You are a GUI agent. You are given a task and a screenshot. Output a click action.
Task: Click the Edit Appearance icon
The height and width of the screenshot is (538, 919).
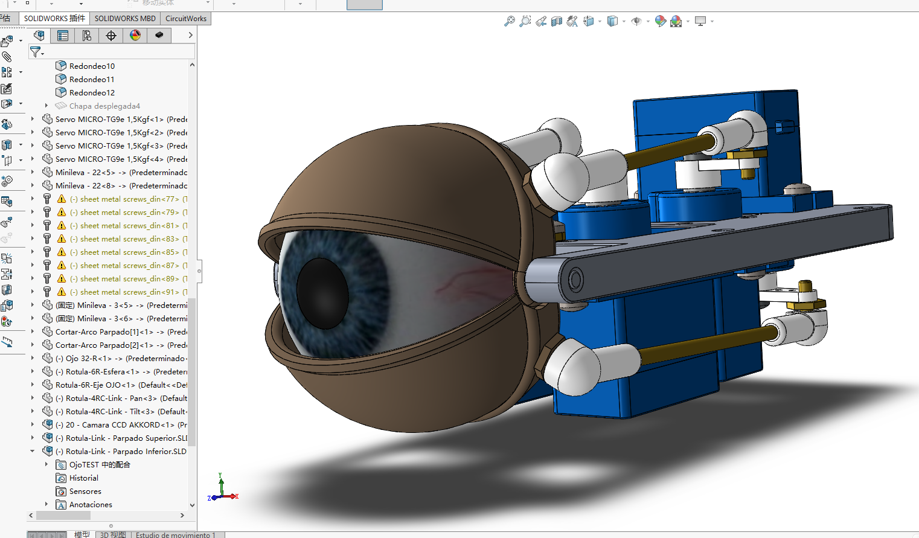click(660, 21)
